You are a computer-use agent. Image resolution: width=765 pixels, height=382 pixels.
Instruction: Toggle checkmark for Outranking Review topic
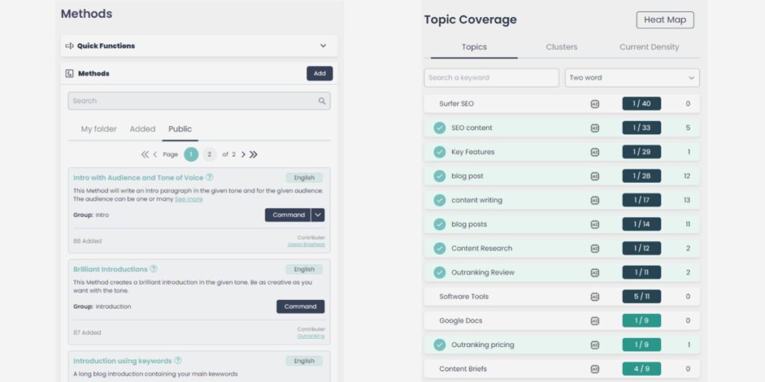click(439, 272)
